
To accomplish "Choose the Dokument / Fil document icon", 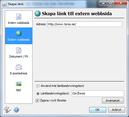I will [x=19, y=50].
